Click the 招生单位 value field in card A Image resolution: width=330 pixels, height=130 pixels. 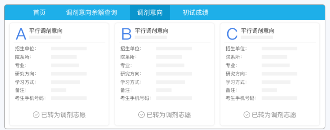69,49
